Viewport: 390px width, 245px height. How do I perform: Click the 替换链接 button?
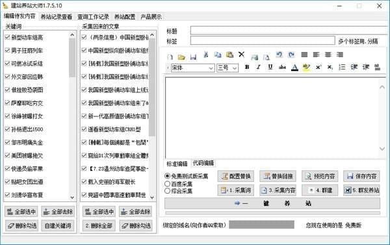(x=278, y=176)
